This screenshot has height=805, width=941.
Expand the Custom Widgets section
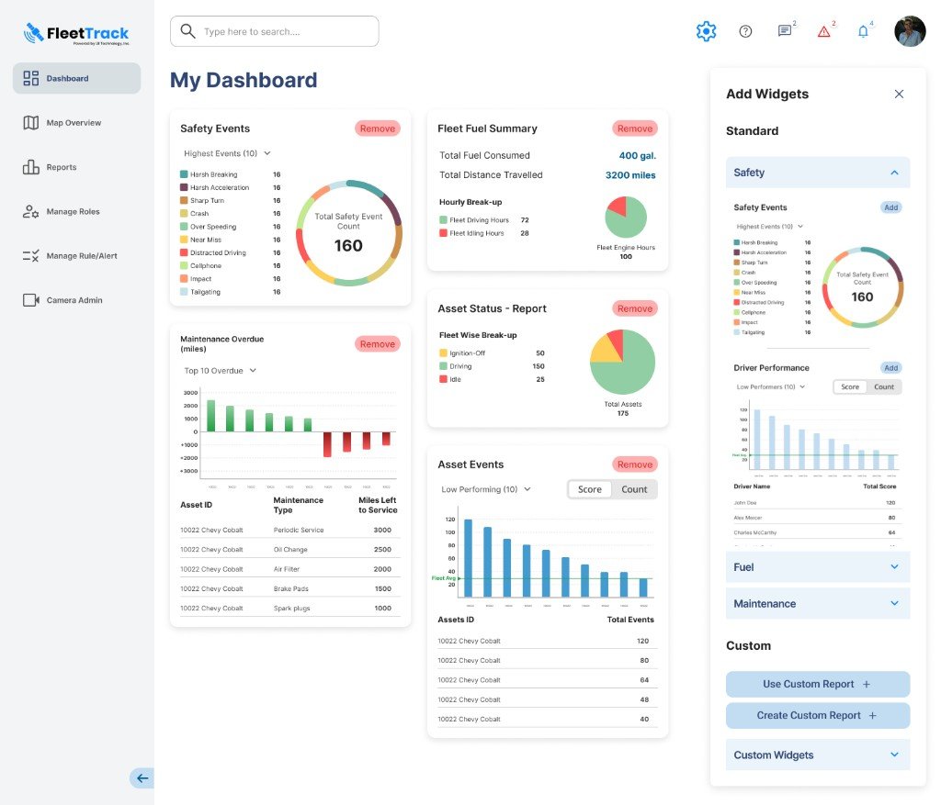point(817,755)
